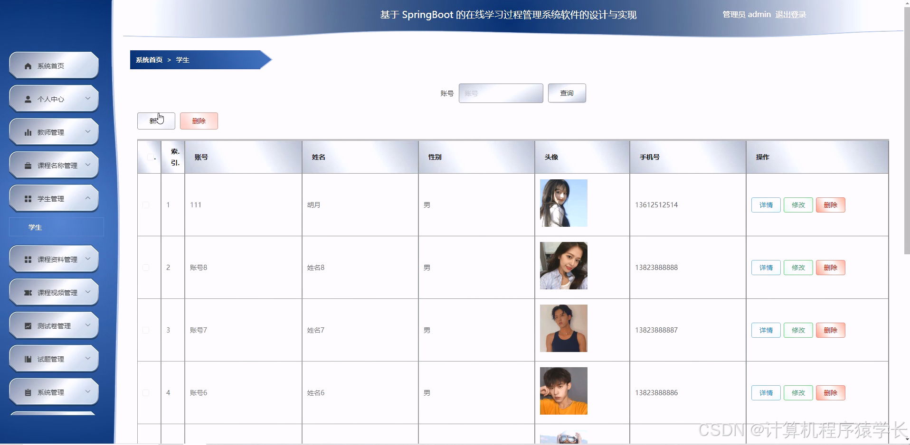910x445 pixels.
Task: Open 详情 for student 胡月
Action: click(766, 205)
